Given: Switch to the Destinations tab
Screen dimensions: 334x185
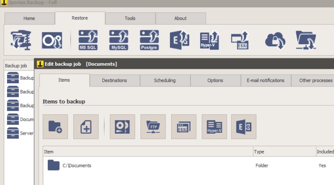Looking at the screenshot, I should tap(115, 80).
